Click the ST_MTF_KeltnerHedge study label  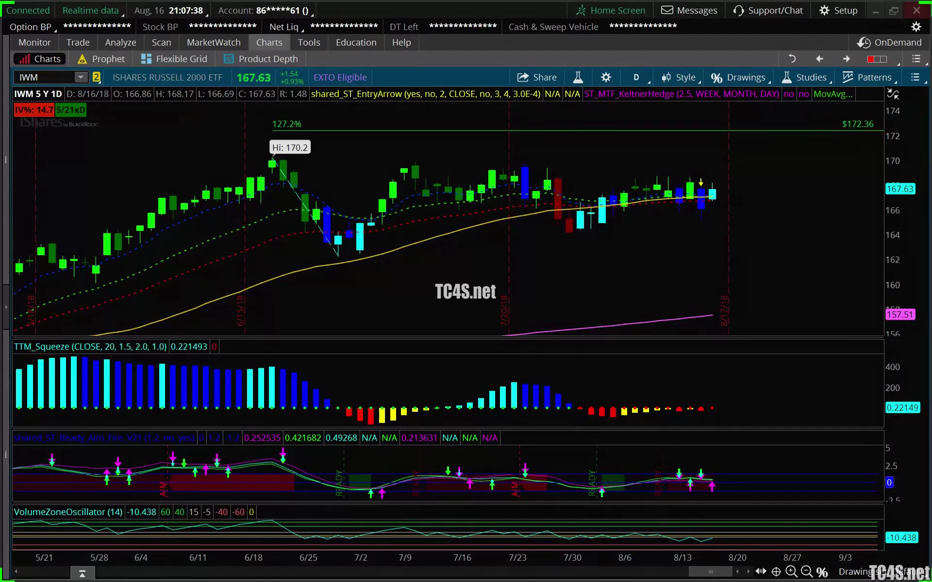coord(682,94)
